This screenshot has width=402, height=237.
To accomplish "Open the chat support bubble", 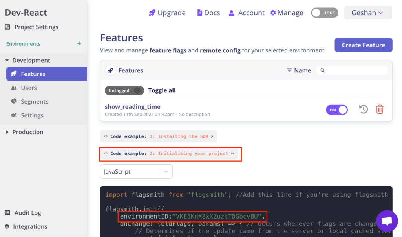I will tap(387, 221).
